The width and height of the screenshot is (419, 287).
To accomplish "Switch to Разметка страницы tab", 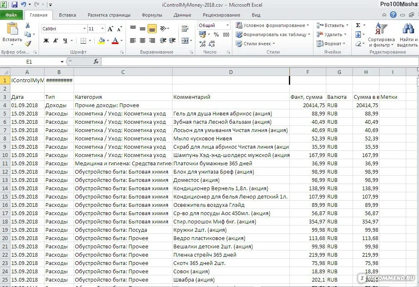I will coord(109,15).
